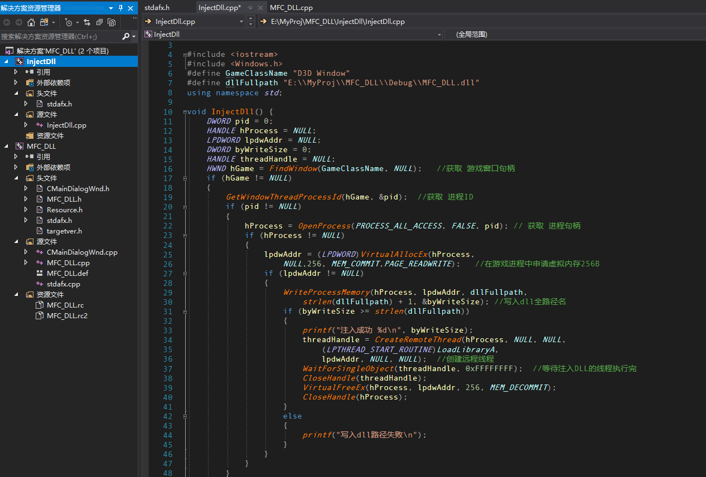
Task: Switch to the MFC_DLL.cpp tab
Action: tap(291, 7)
